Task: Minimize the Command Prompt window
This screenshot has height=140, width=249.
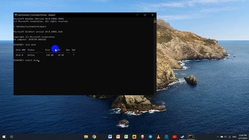Action: coord(137,15)
